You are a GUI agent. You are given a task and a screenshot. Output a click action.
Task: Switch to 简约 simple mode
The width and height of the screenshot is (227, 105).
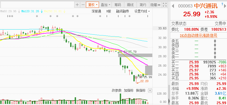pos(143,5)
